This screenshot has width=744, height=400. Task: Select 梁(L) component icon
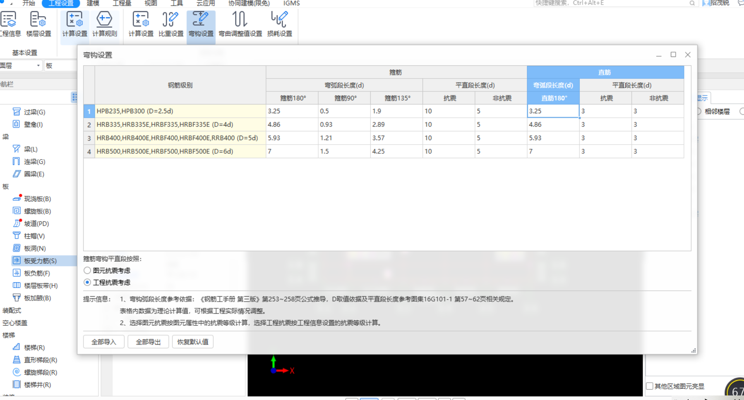[x=17, y=149]
